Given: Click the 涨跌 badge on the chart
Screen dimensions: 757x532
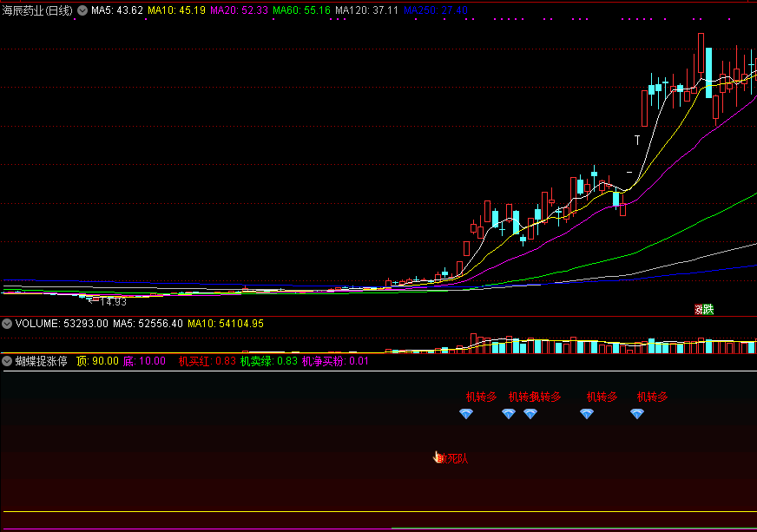Looking at the screenshot, I should (704, 310).
